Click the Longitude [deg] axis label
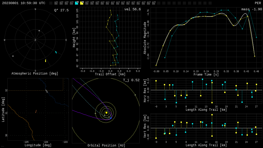 [38, 145]
